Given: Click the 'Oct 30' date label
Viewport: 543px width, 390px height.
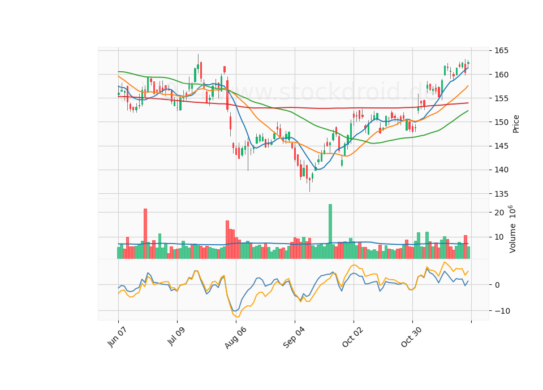Looking at the screenshot, I should 412,337.
